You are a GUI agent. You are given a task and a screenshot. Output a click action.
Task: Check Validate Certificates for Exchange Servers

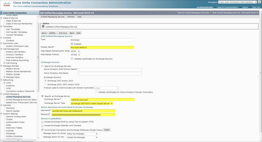click(x=72, y=59)
